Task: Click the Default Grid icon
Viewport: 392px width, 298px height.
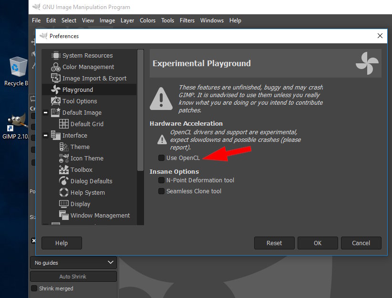Action: pyautogui.click(x=64, y=124)
